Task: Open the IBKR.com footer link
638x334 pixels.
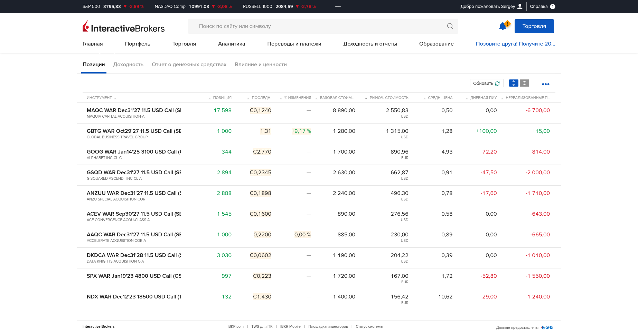Action: coord(235,327)
